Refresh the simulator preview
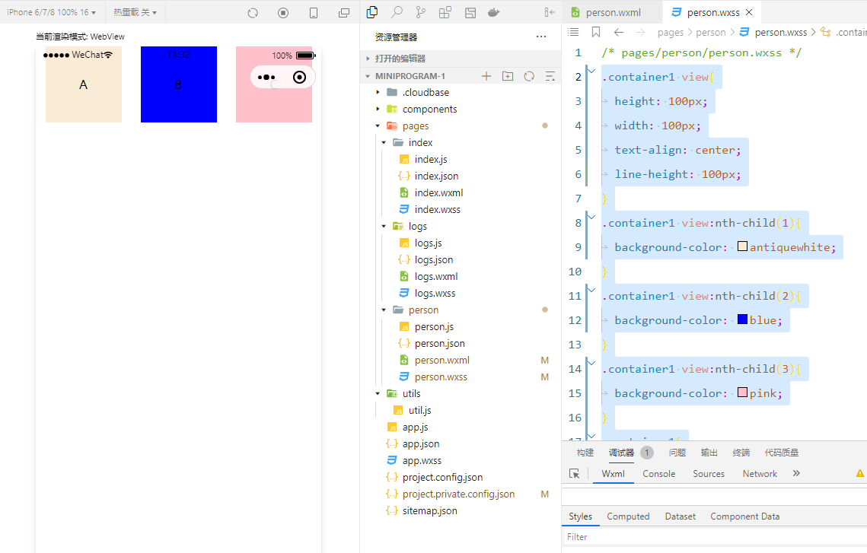Viewport: 867px width, 553px height. coord(253,13)
